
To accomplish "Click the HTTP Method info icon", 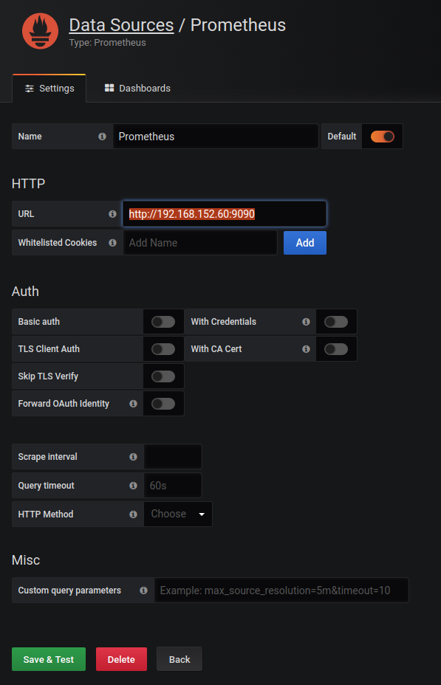I will click(x=133, y=514).
